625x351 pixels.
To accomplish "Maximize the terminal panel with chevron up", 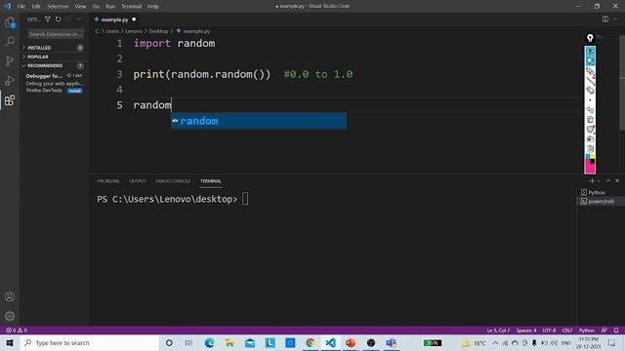I will tap(608, 181).
